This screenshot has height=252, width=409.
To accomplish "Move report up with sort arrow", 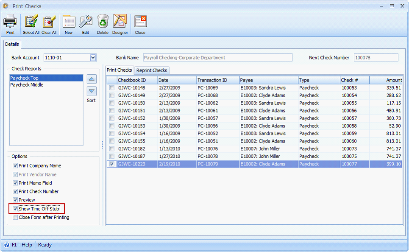I will [92, 79].
